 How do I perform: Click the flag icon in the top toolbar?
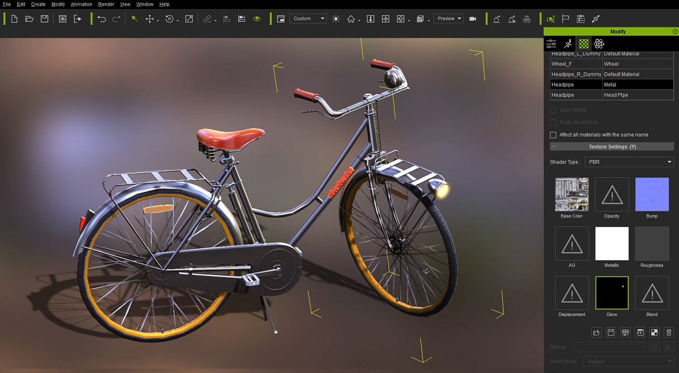[565, 19]
